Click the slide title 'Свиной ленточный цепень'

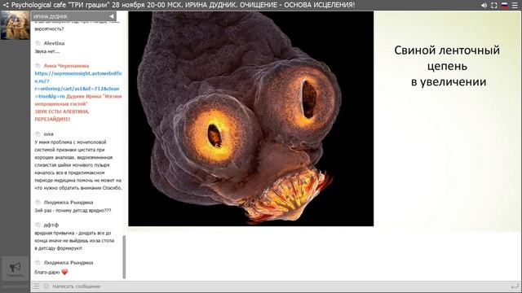point(447,58)
